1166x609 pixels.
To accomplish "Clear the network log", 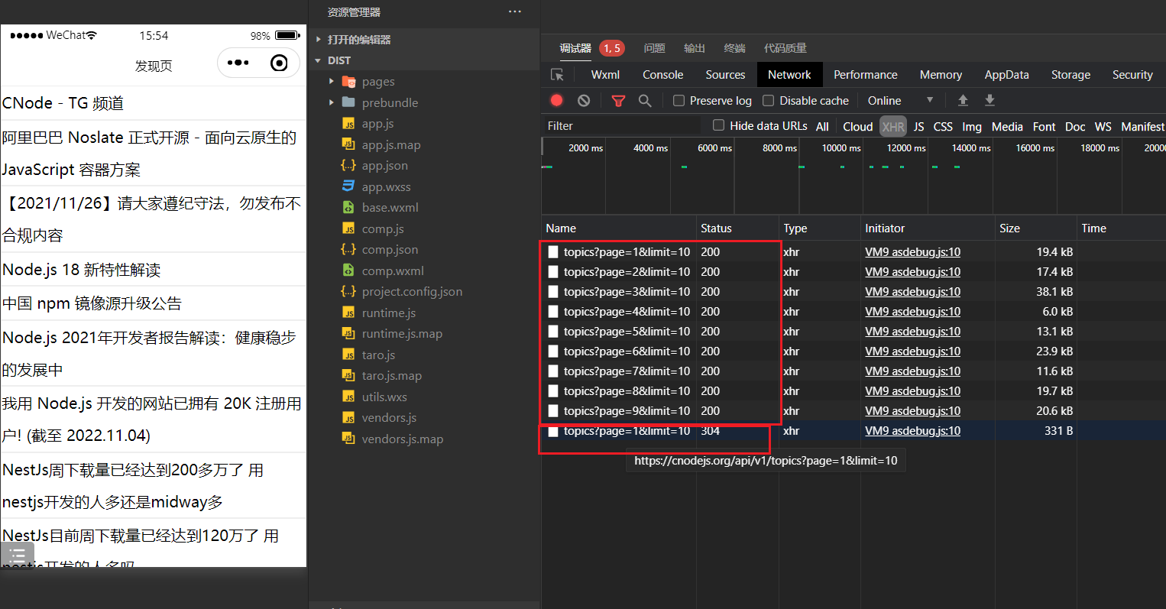I will pos(584,100).
